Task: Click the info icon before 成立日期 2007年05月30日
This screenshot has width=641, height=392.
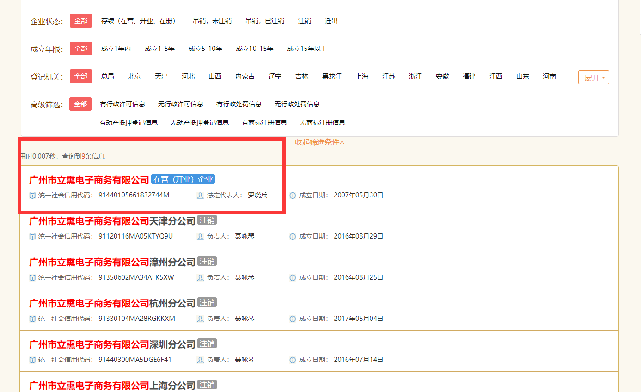Action: [292, 195]
